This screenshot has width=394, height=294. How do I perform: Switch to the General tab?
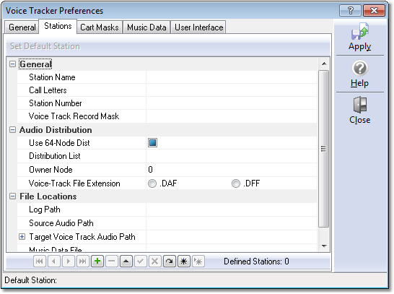(22, 27)
